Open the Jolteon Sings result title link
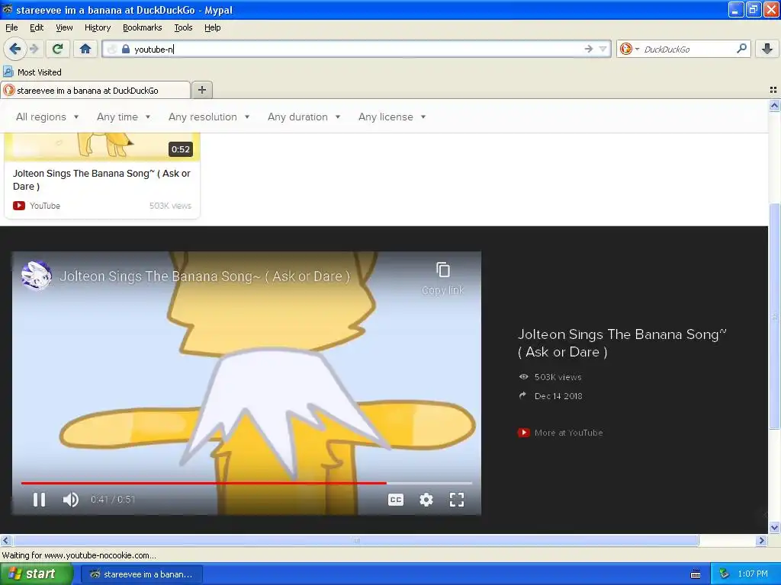Screen dimensions: 781x585 (x=101, y=180)
